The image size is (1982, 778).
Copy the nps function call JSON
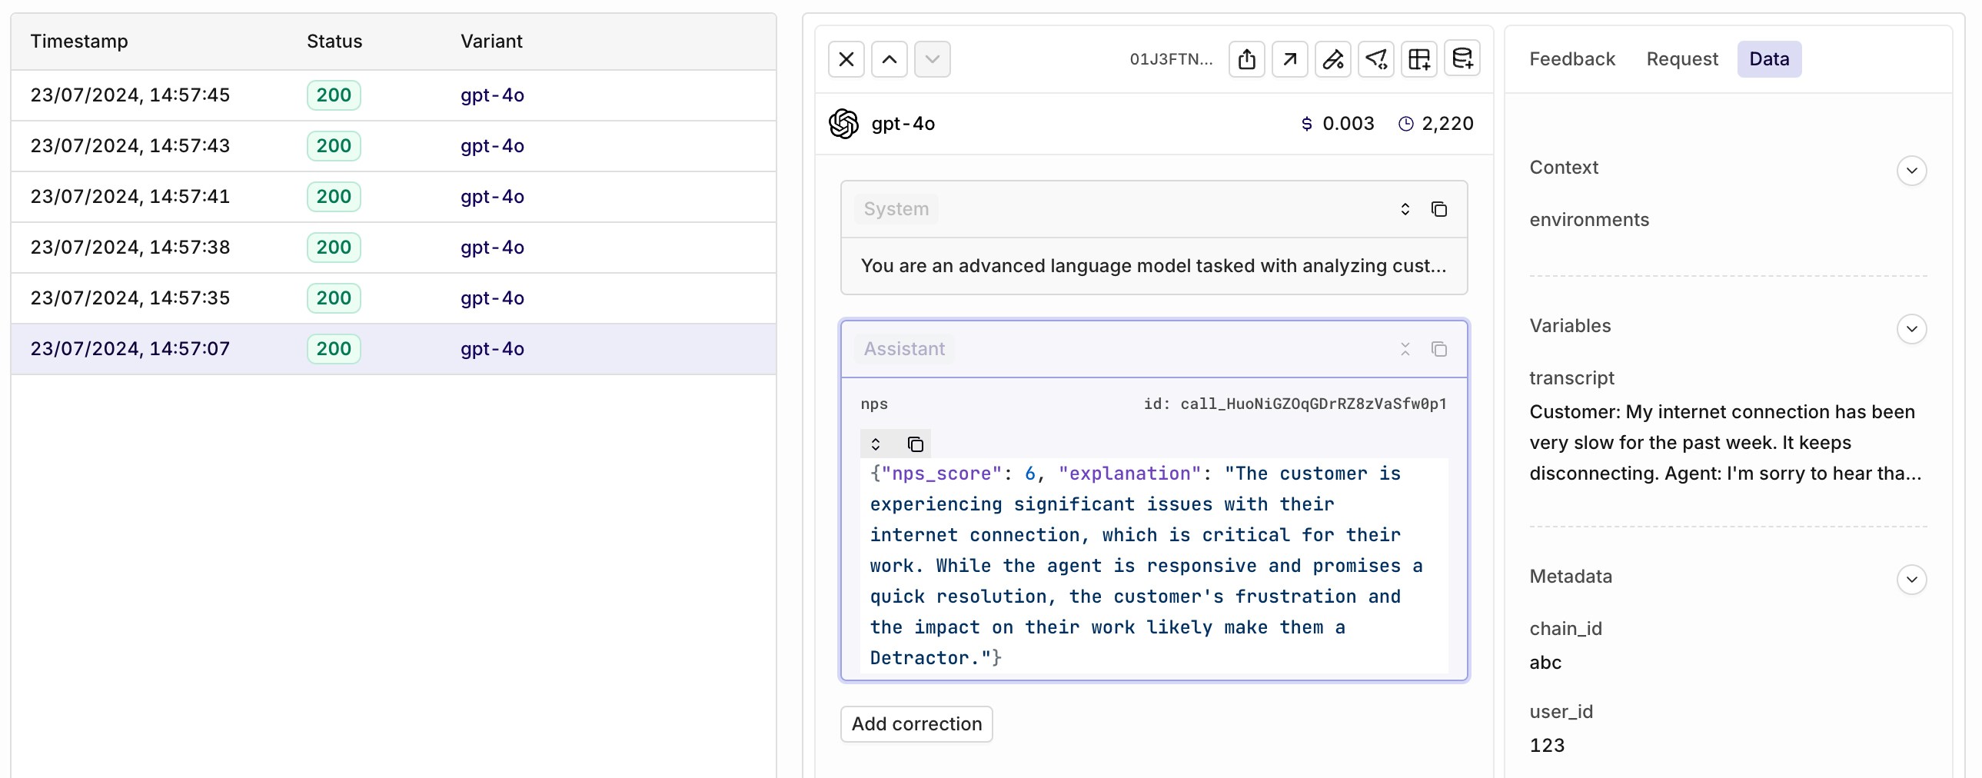click(915, 444)
